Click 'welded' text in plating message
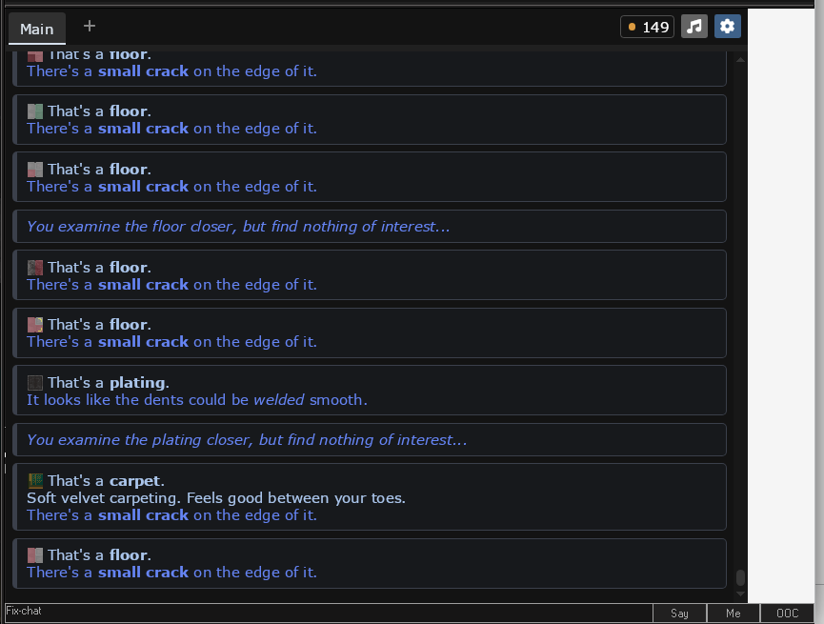Screen dimensions: 824x624 (278, 400)
